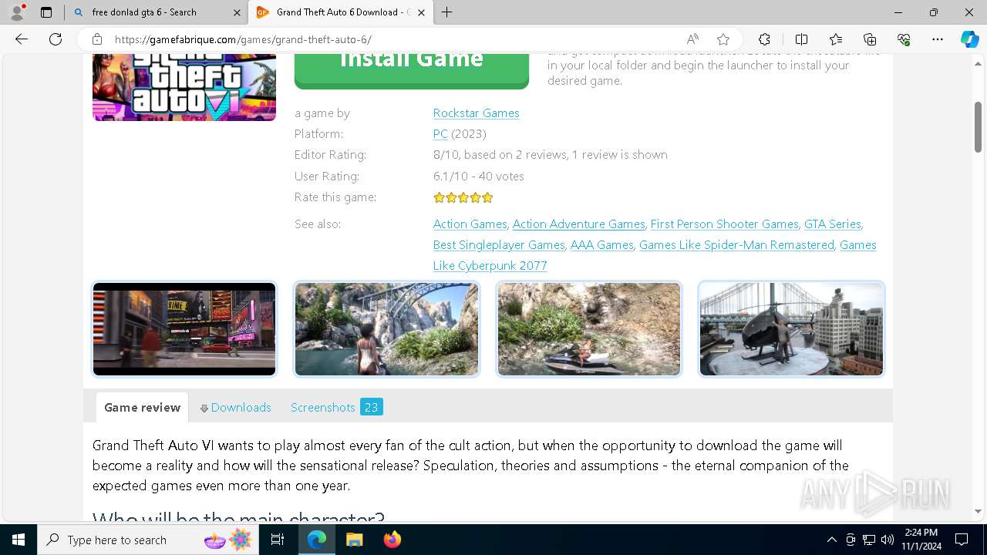Open network status tray icon

(x=869, y=540)
